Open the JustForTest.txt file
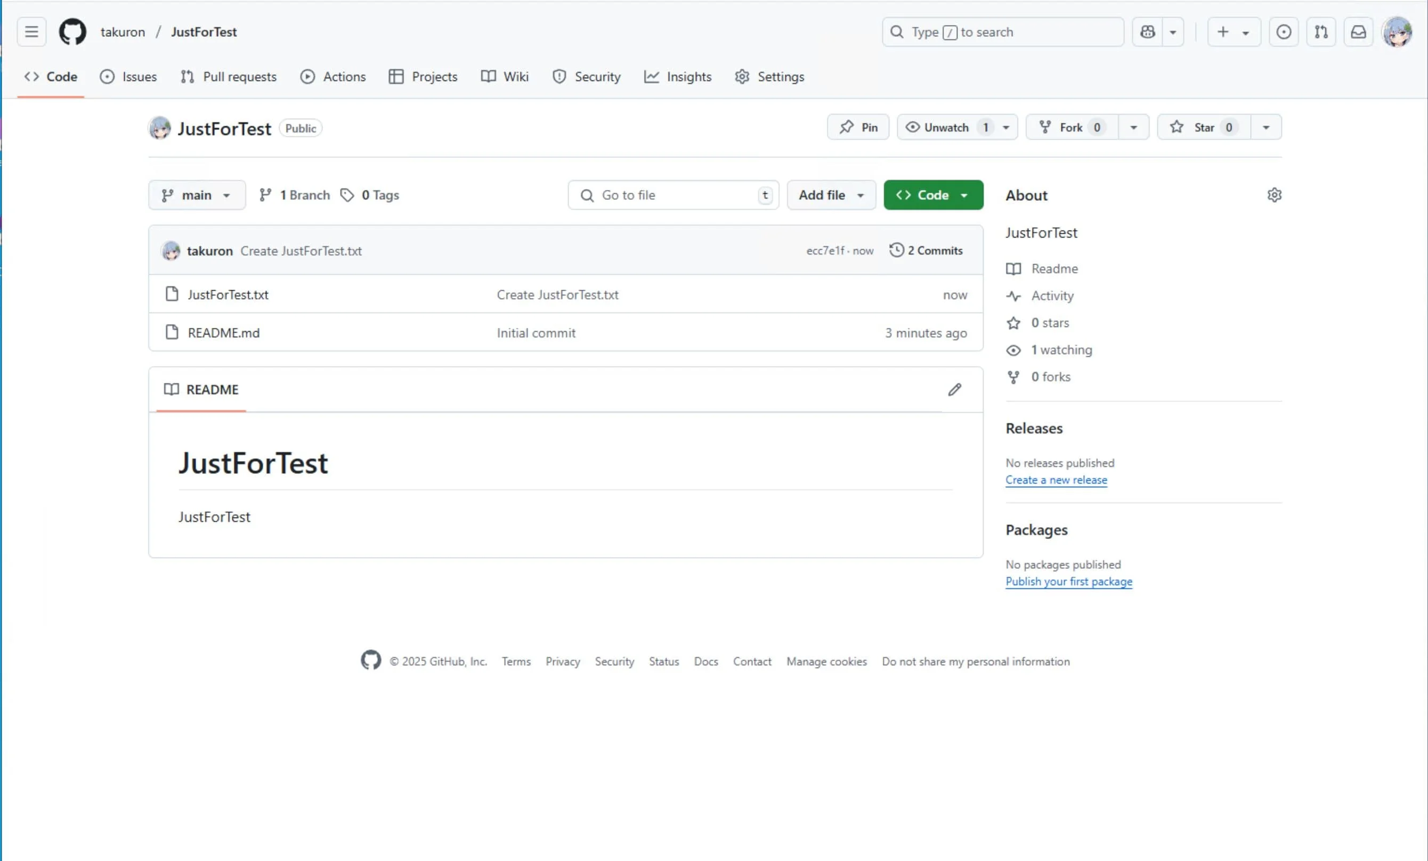 (x=228, y=294)
